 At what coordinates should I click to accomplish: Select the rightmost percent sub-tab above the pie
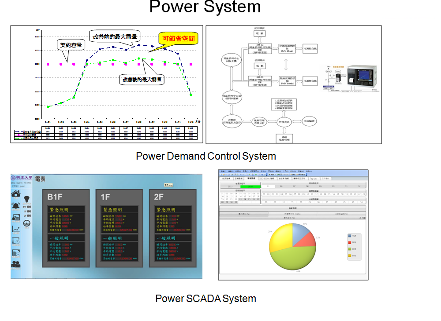click(341, 214)
